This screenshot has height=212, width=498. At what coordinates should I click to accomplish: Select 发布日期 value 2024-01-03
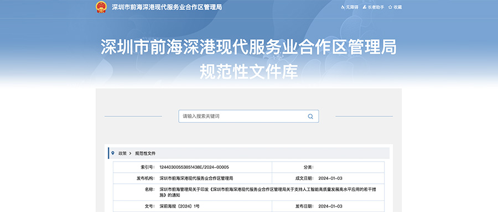[x=330, y=206]
